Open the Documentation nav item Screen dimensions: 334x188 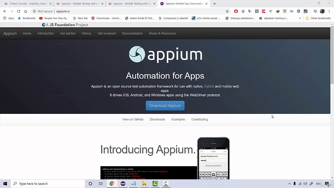pyautogui.click(x=132, y=33)
